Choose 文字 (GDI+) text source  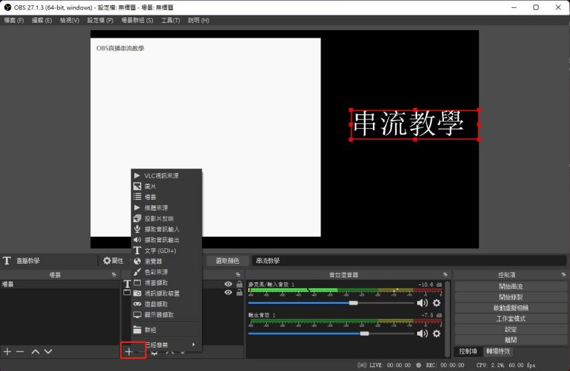(x=166, y=251)
